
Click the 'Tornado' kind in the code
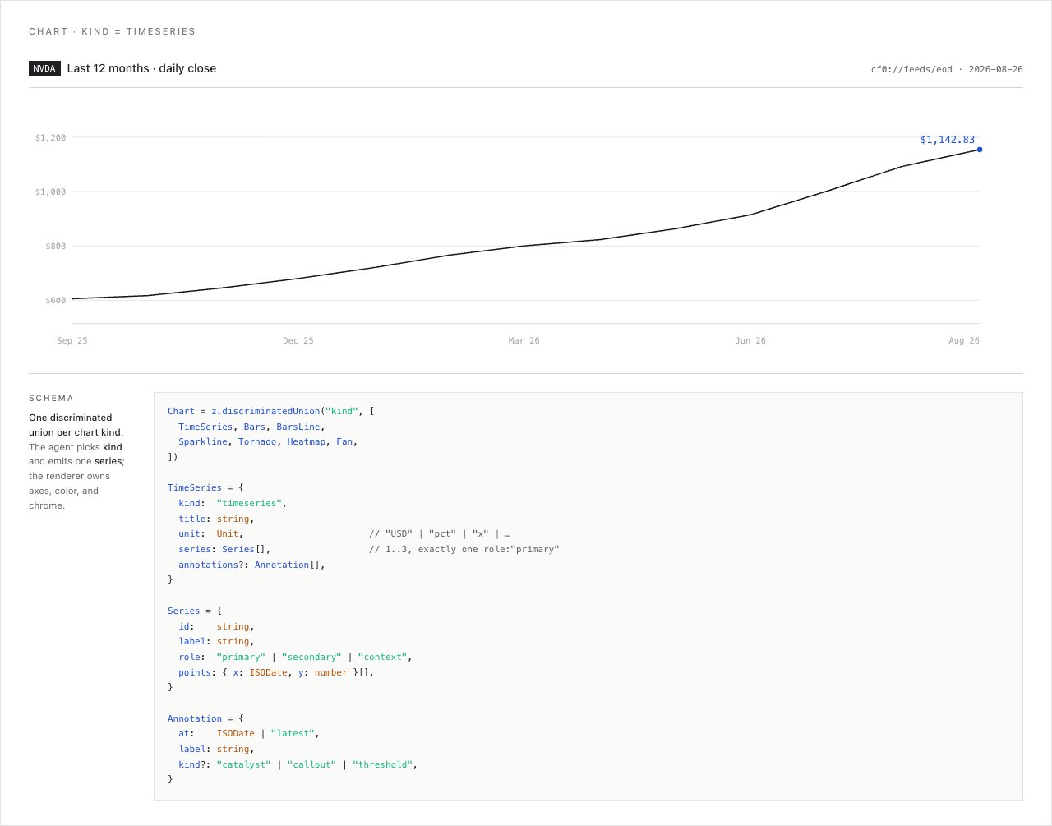click(257, 441)
